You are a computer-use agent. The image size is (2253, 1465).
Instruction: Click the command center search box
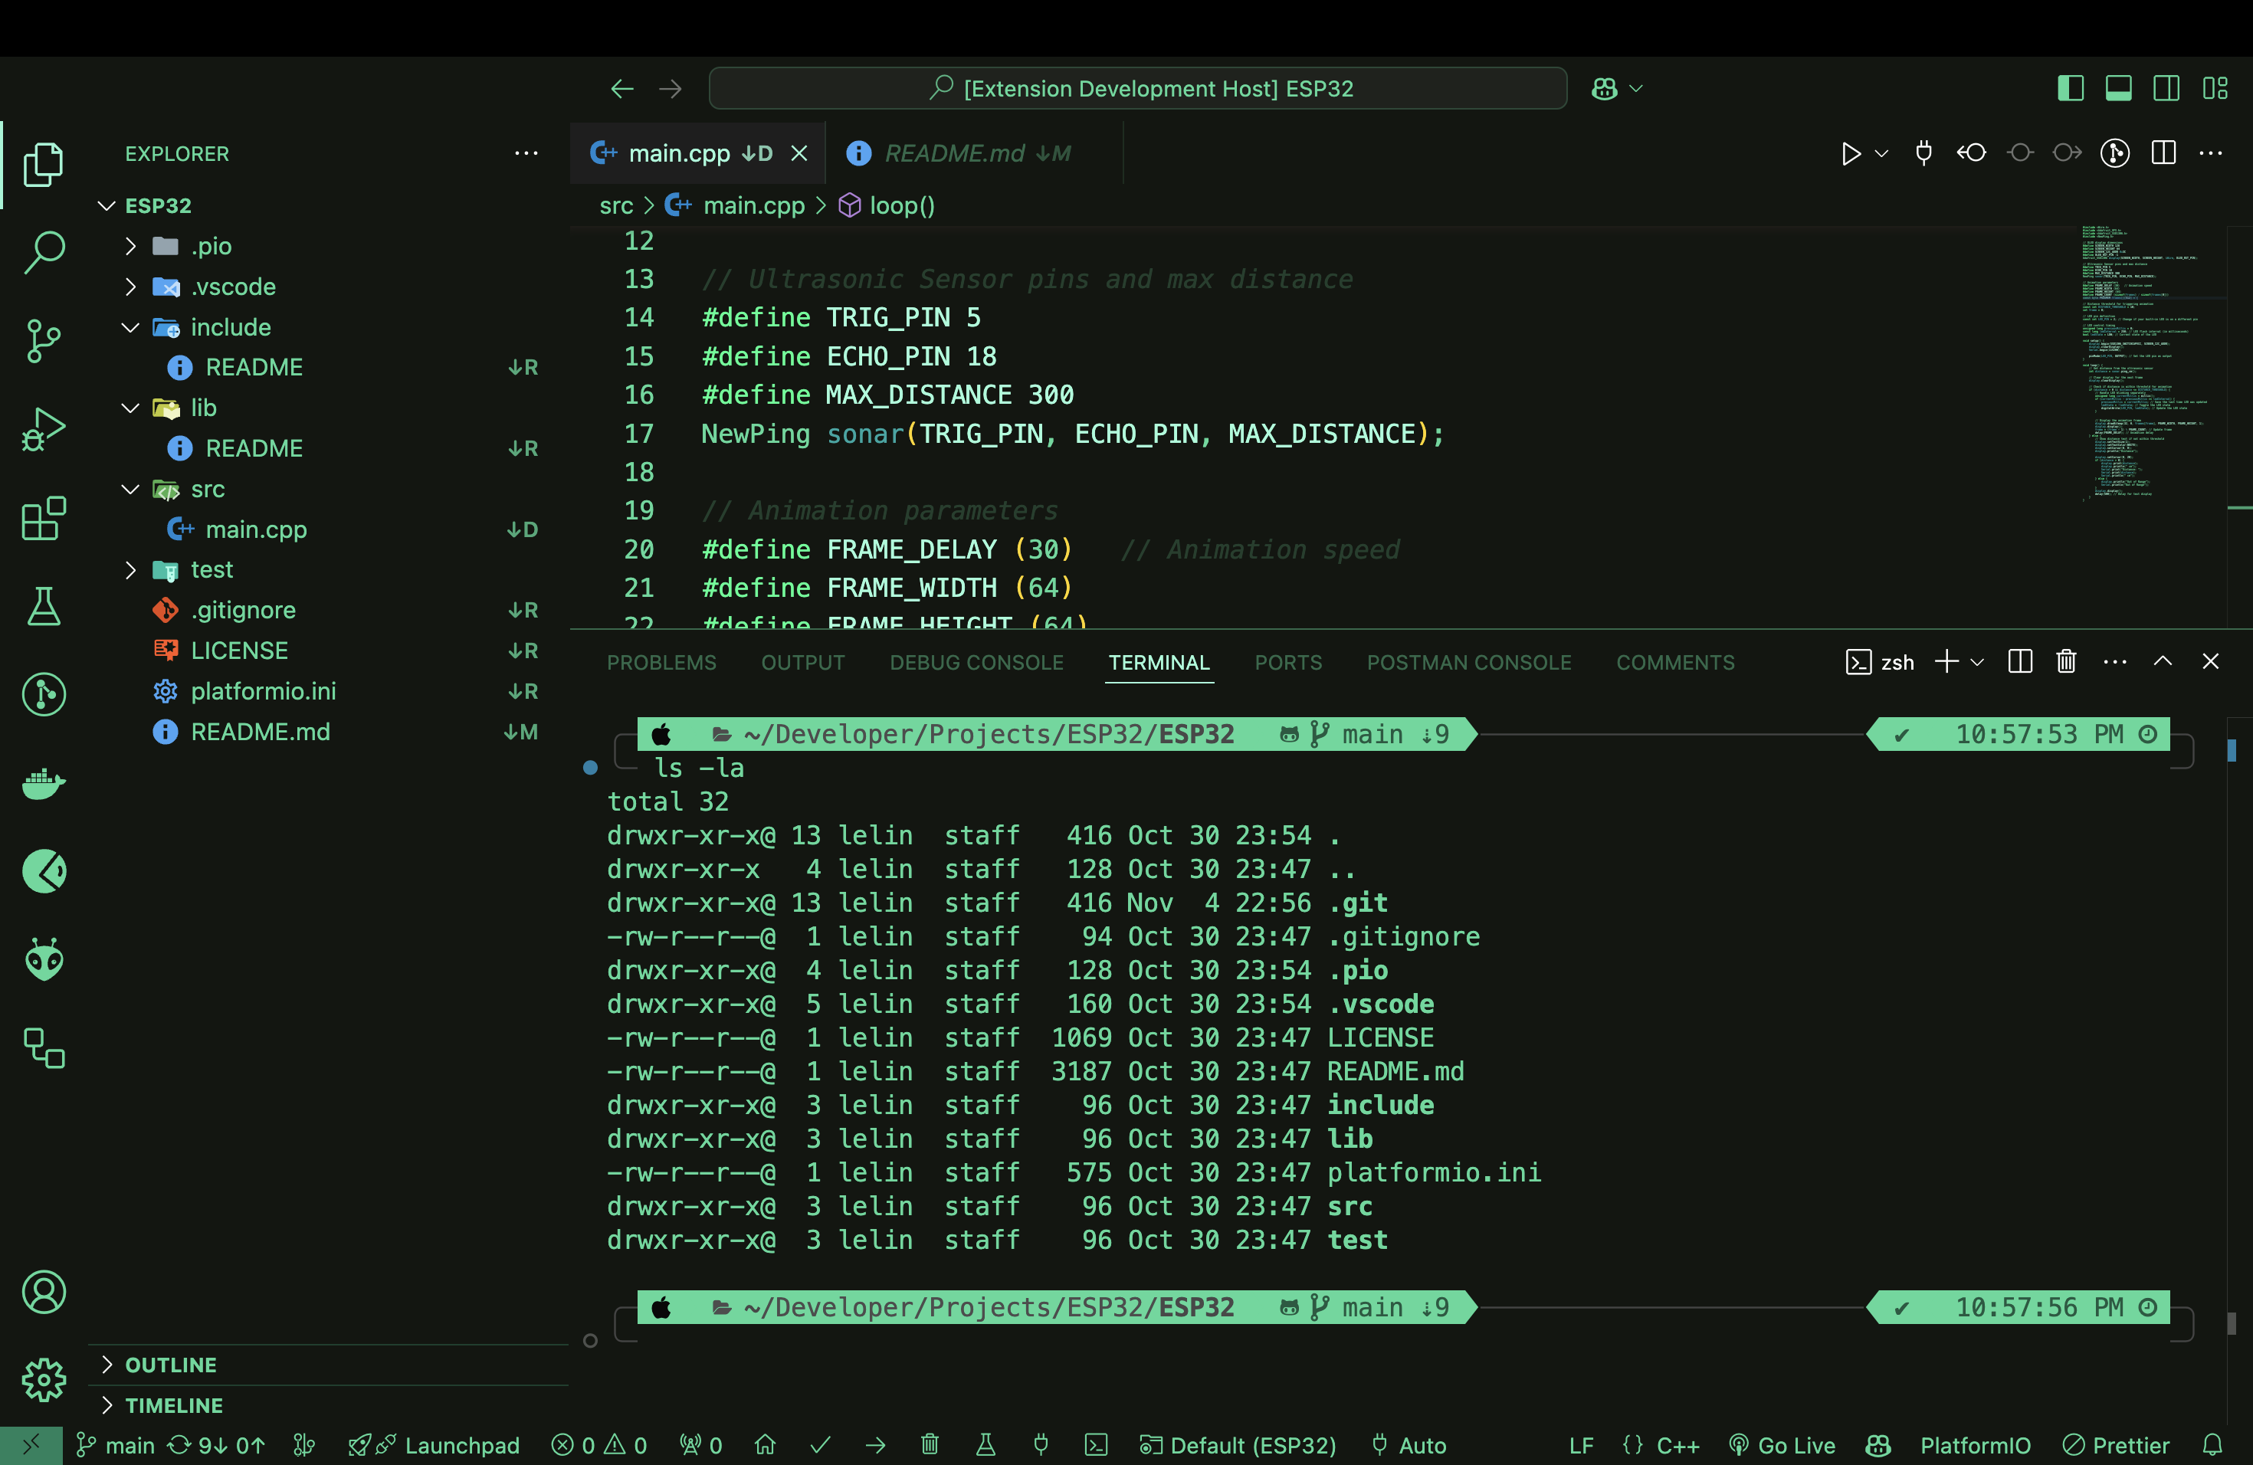(x=1138, y=88)
